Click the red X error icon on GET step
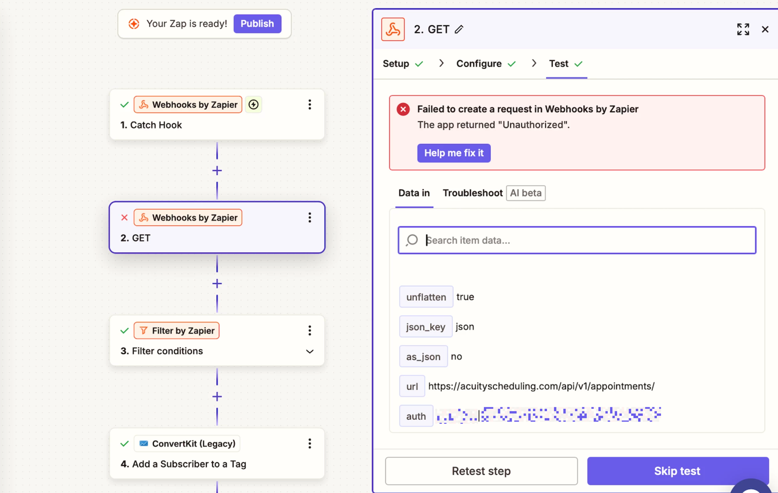This screenshot has height=493, width=778. click(124, 218)
